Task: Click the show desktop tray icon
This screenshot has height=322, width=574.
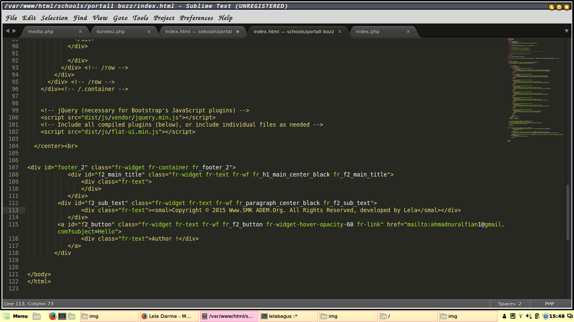Action: tap(569, 316)
